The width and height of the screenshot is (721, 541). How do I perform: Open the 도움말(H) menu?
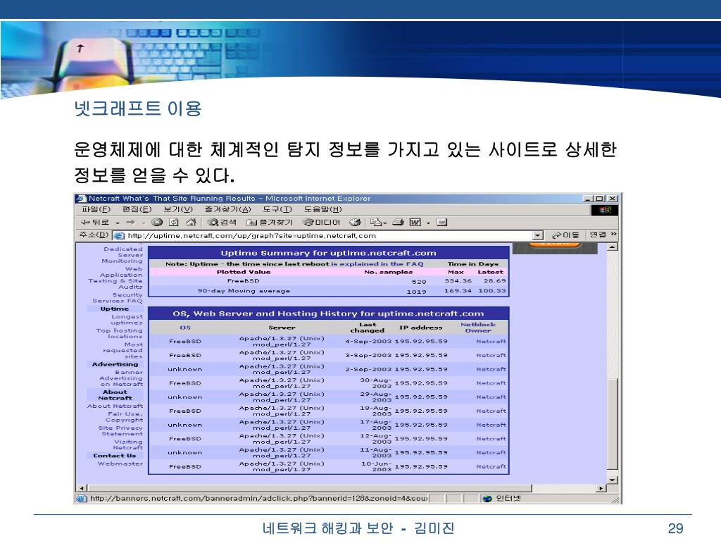coord(322,209)
